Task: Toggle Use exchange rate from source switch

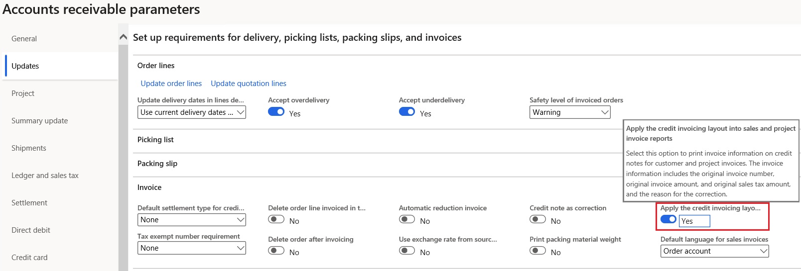Action: pyautogui.click(x=407, y=251)
